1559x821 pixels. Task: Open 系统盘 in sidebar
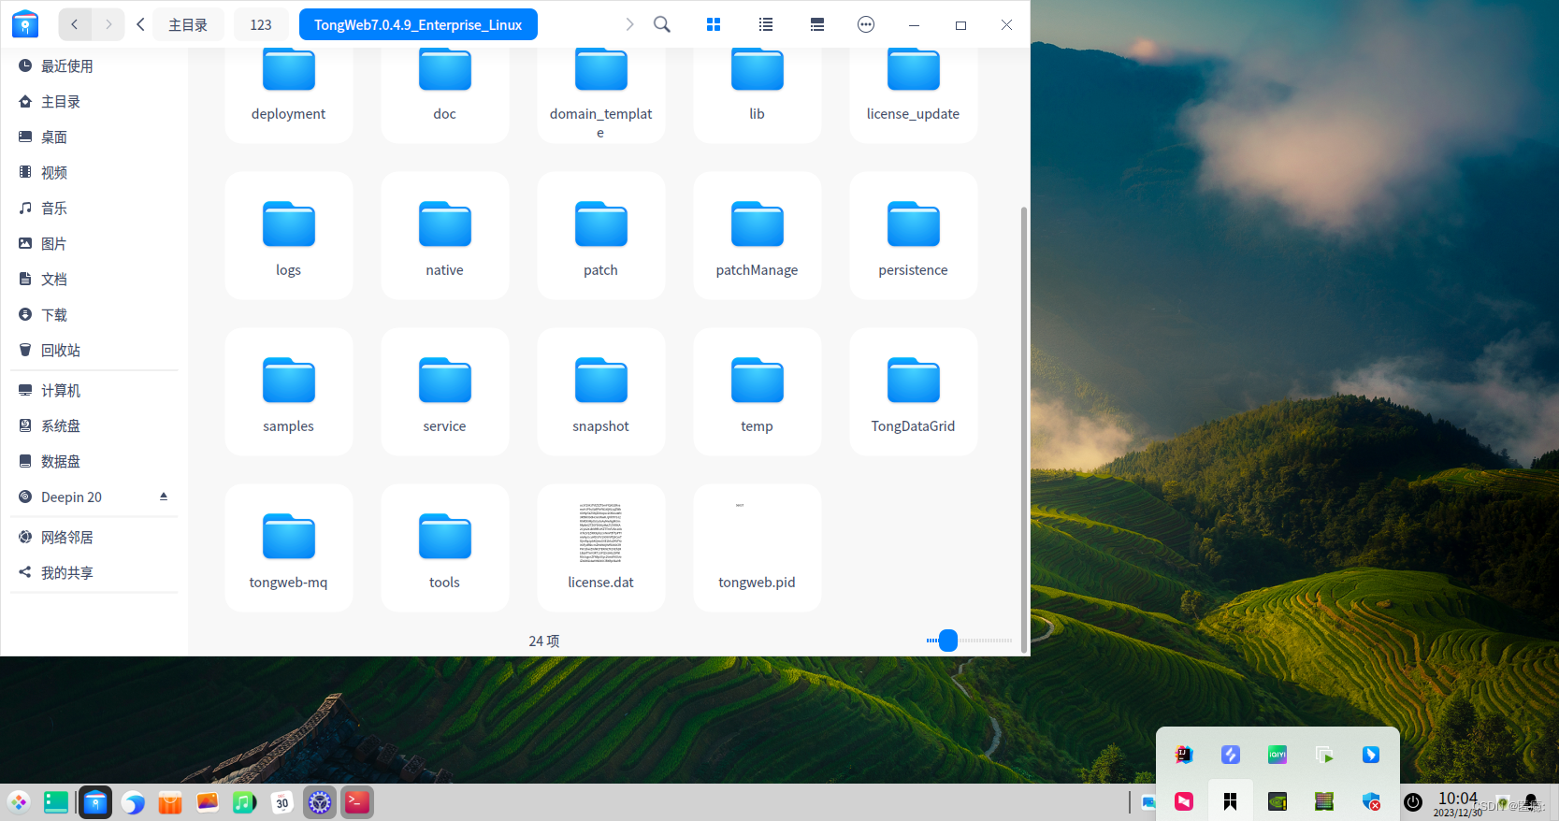94,425
